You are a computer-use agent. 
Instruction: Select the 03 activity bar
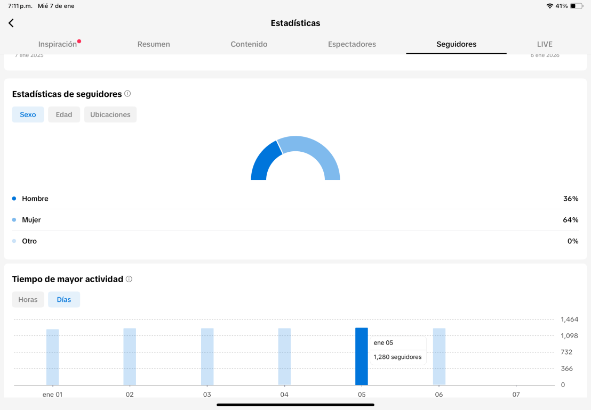pyautogui.click(x=207, y=357)
